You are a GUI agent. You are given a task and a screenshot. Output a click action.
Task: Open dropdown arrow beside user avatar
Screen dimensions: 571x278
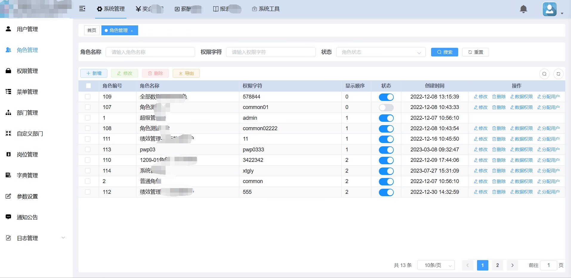[x=562, y=13]
